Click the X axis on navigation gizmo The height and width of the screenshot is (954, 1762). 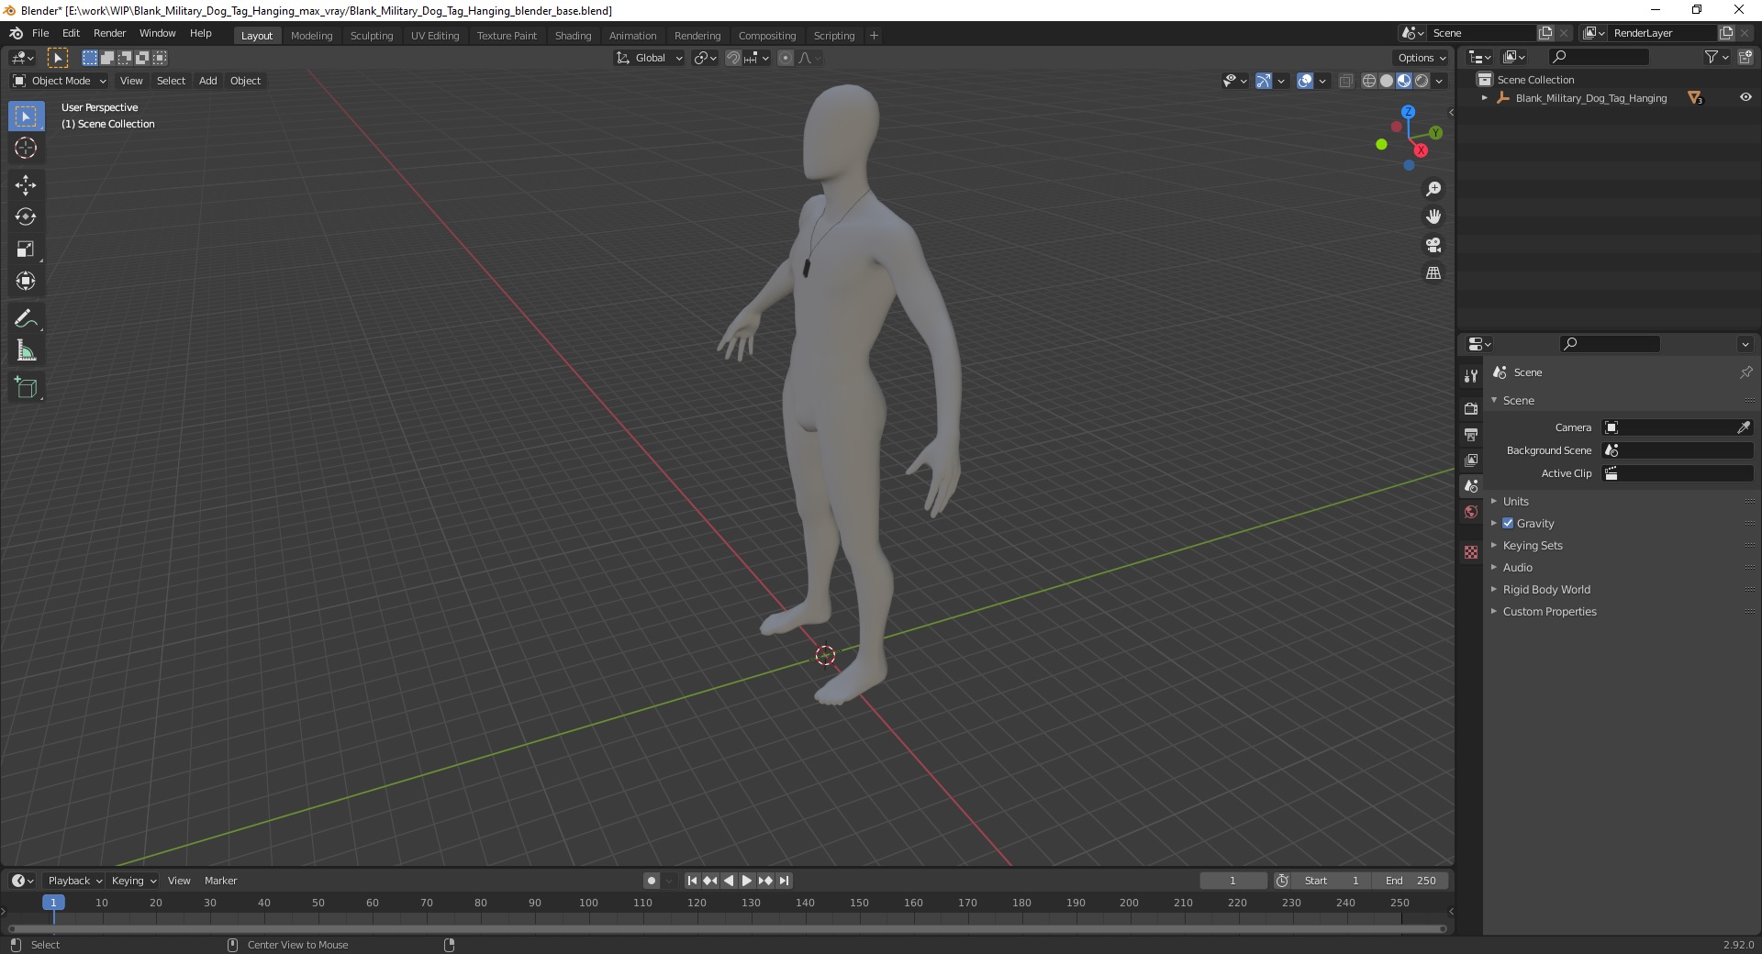pyautogui.click(x=1421, y=150)
